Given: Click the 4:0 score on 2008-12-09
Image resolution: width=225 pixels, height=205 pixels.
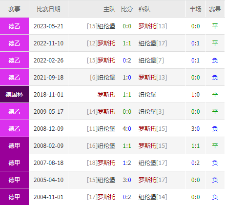Looking at the screenshot, I should (x=127, y=129).
